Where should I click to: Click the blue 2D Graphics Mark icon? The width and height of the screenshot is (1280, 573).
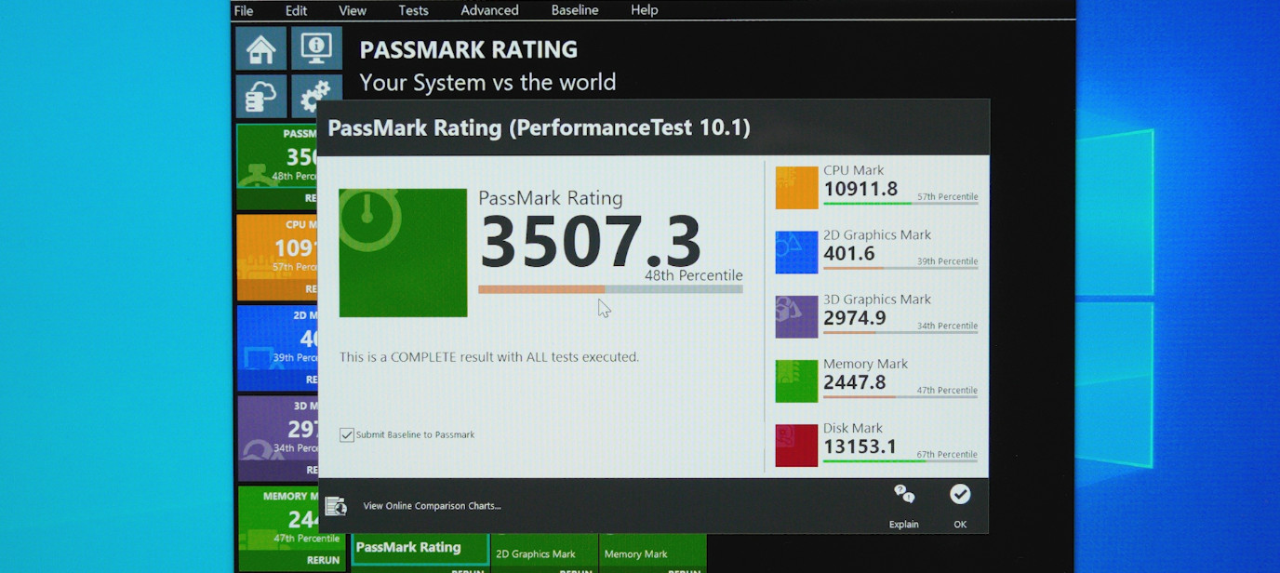[x=796, y=252]
